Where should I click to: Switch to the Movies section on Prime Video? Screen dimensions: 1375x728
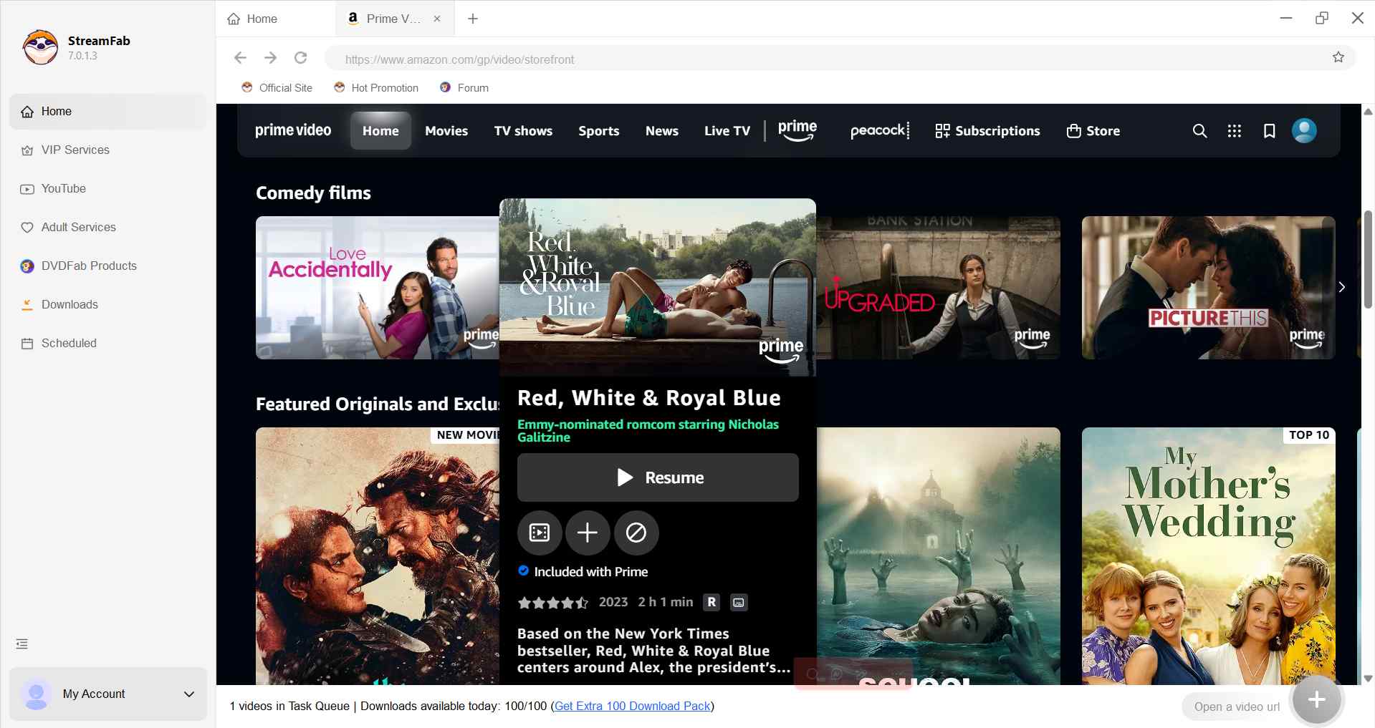[446, 131]
